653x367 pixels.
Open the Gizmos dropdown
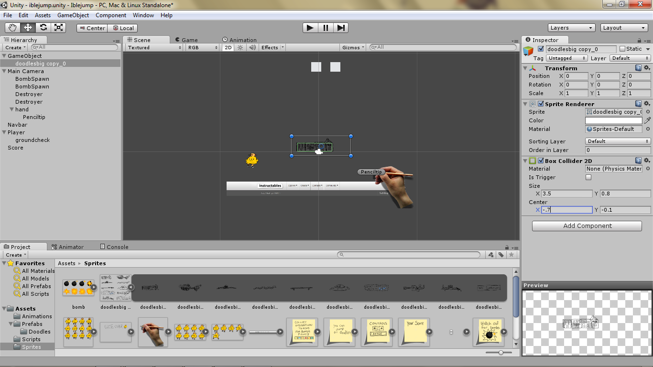(x=354, y=47)
